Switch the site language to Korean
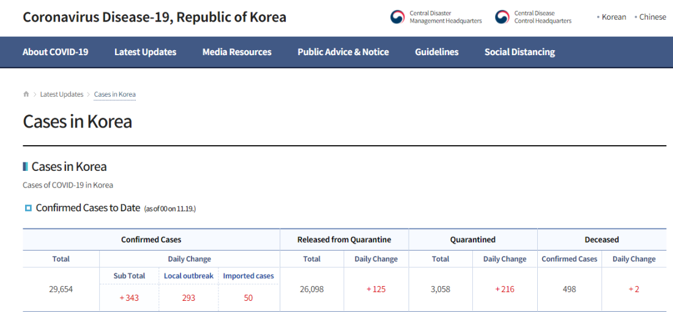This screenshot has height=321, width=673. (614, 17)
